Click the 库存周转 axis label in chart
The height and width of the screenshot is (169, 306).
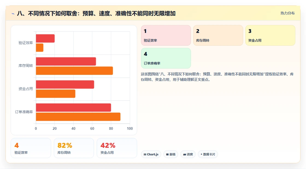coord(26,66)
